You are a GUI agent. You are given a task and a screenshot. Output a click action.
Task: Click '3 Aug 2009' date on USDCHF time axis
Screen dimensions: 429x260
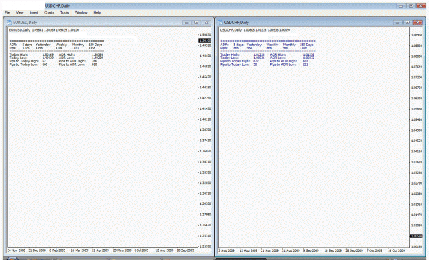click(x=227, y=250)
